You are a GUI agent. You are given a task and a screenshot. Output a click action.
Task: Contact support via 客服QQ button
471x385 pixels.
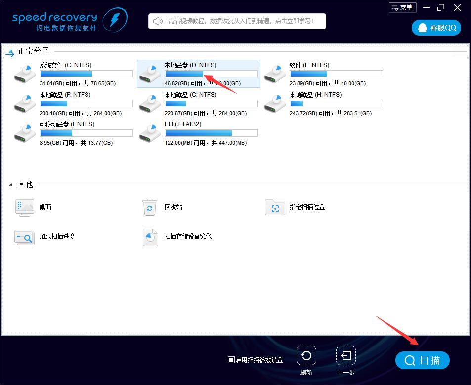point(436,28)
